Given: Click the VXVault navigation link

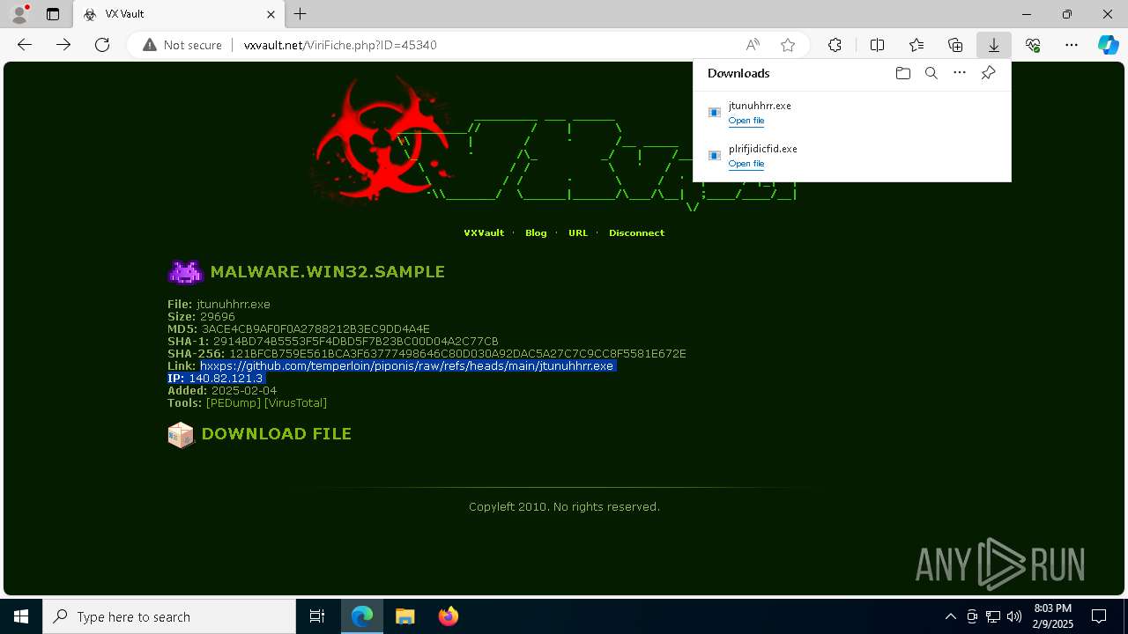Looking at the screenshot, I should 484,233.
